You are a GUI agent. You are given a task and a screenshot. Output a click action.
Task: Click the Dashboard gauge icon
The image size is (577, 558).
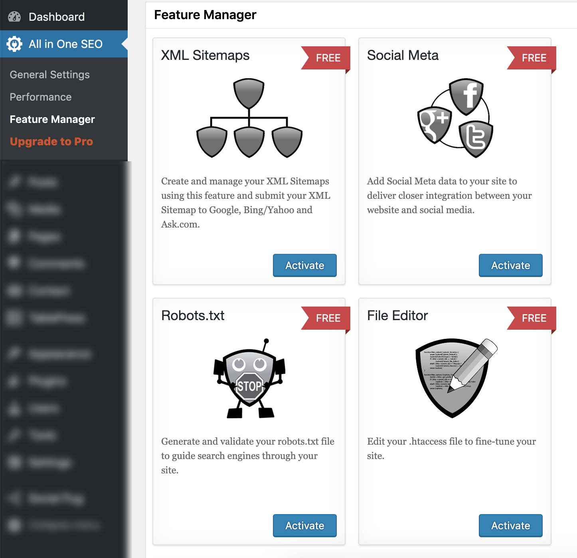tap(14, 16)
